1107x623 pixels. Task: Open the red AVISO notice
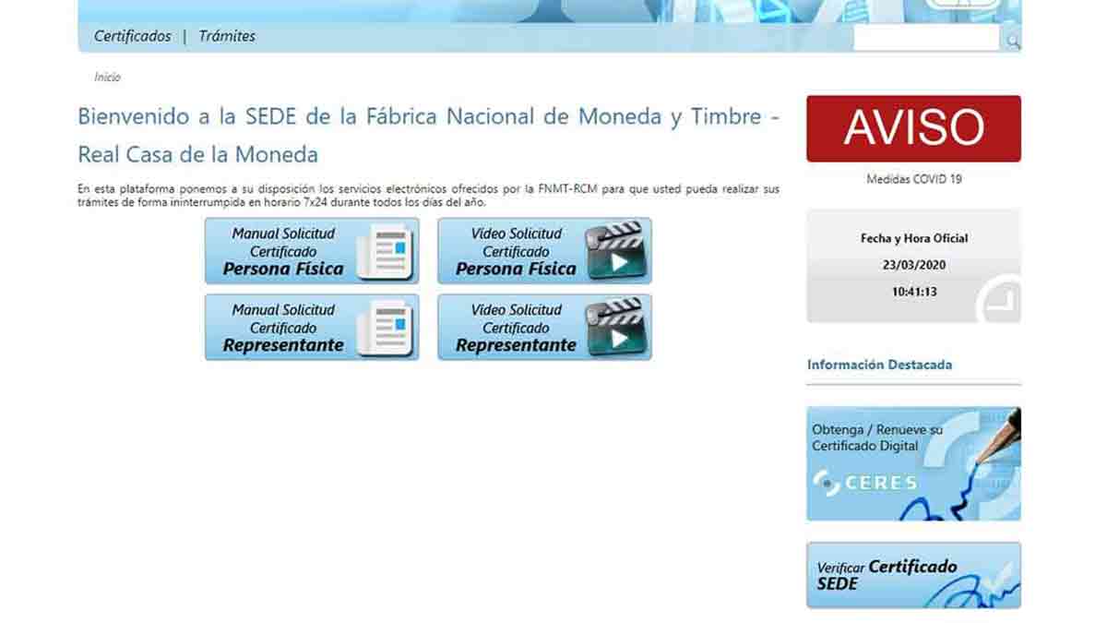(913, 128)
